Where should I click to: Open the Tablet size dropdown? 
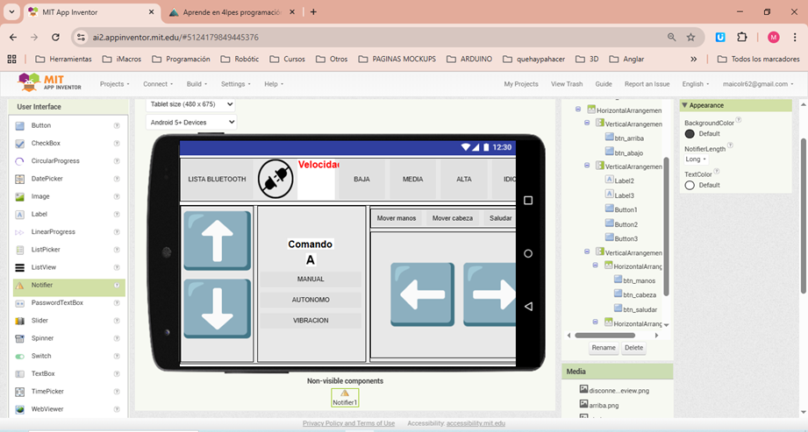point(191,103)
